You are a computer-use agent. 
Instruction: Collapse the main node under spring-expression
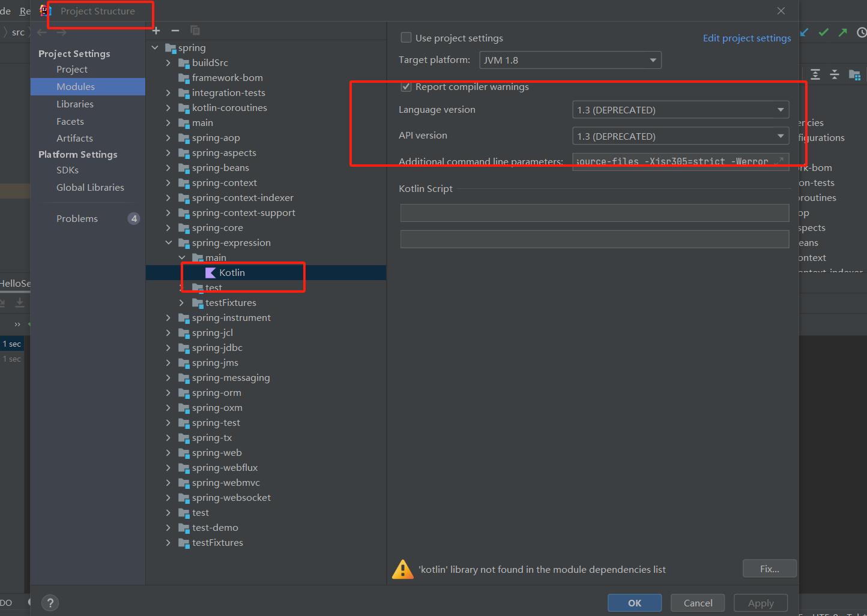pos(181,258)
